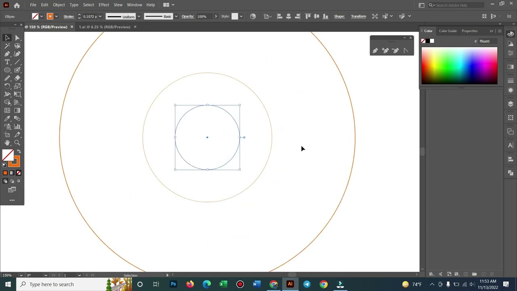This screenshot has height=291, width=517.
Task: Click the Stroke label link
Action: click(69, 16)
